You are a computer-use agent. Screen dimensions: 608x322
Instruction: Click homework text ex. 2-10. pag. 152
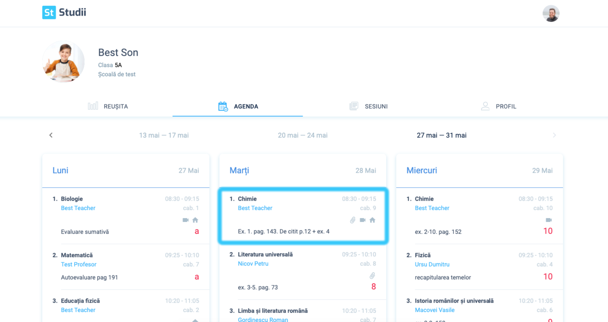438,232
